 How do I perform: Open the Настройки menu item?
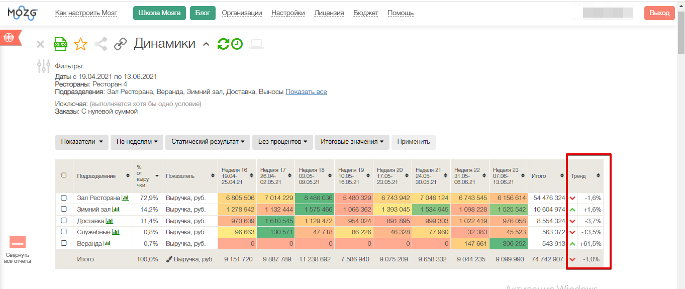pos(288,13)
